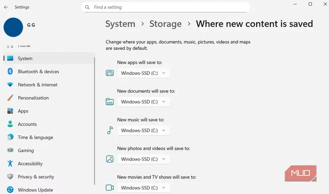Click the Bluetooth icon in sidebar
The height and width of the screenshot is (194, 329).
[10, 72]
